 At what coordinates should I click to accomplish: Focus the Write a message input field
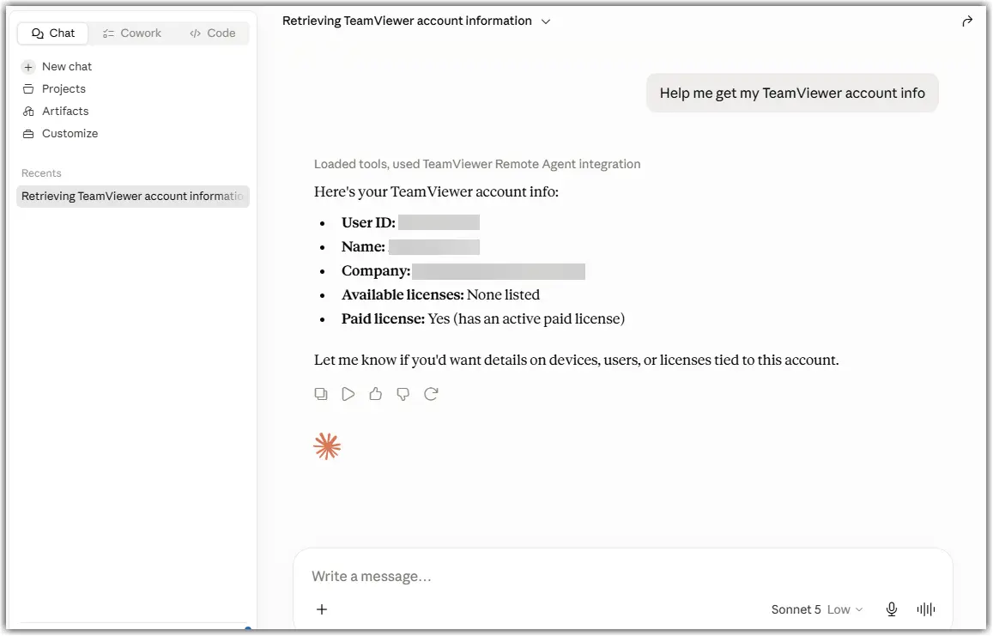point(623,577)
